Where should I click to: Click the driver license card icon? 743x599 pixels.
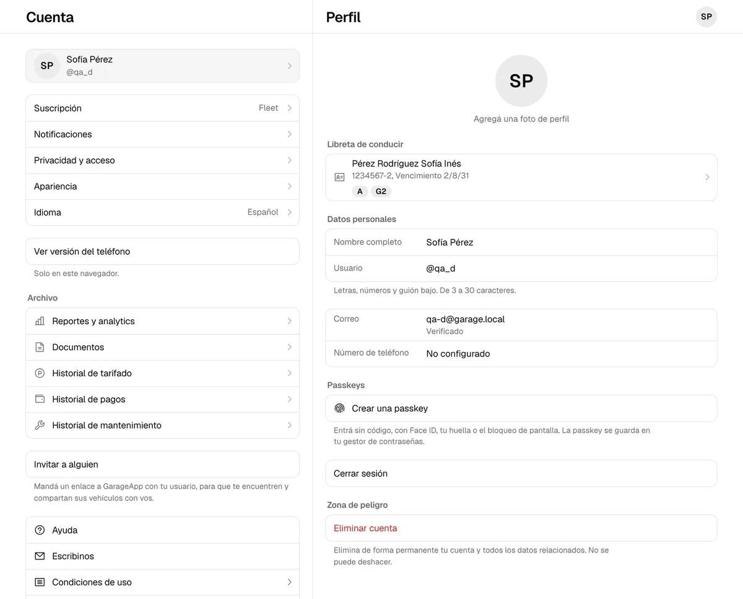pyautogui.click(x=339, y=177)
